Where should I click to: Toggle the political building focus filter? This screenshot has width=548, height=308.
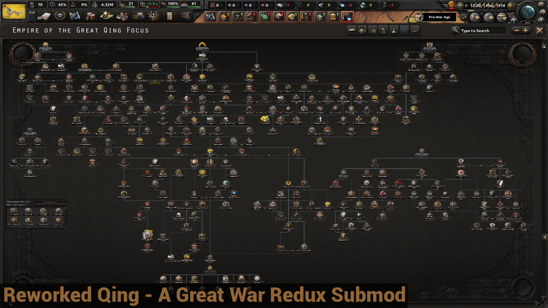pos(383,30)
